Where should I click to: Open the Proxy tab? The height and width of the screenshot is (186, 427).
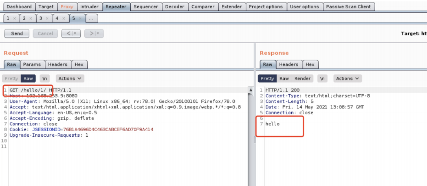[x=67, y=7]
